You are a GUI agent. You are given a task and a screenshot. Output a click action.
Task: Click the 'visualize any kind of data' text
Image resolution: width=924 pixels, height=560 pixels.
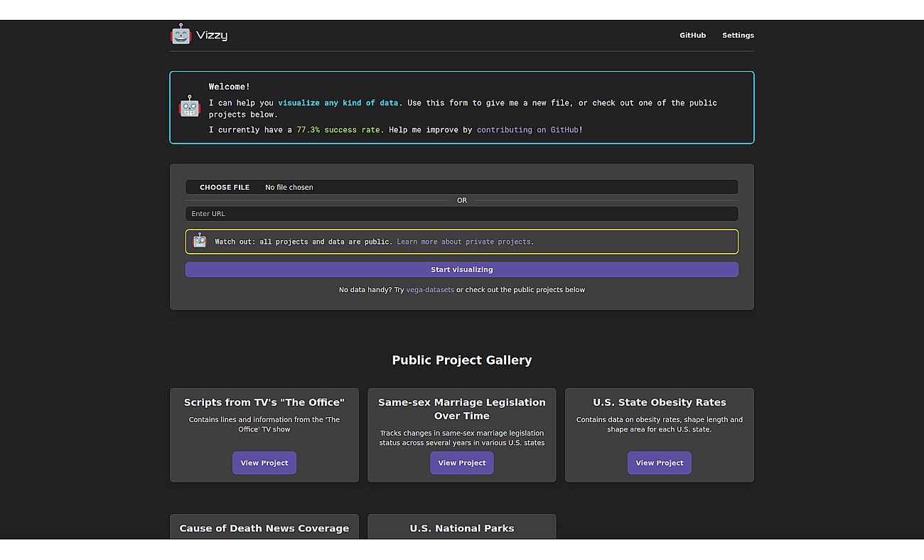point(338,103)
